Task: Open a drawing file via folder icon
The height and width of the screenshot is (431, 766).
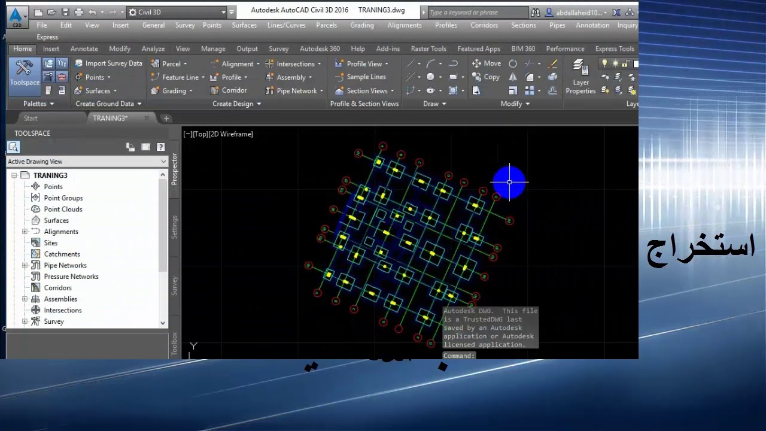Action: pyautogui.click(x=52, y=12)
